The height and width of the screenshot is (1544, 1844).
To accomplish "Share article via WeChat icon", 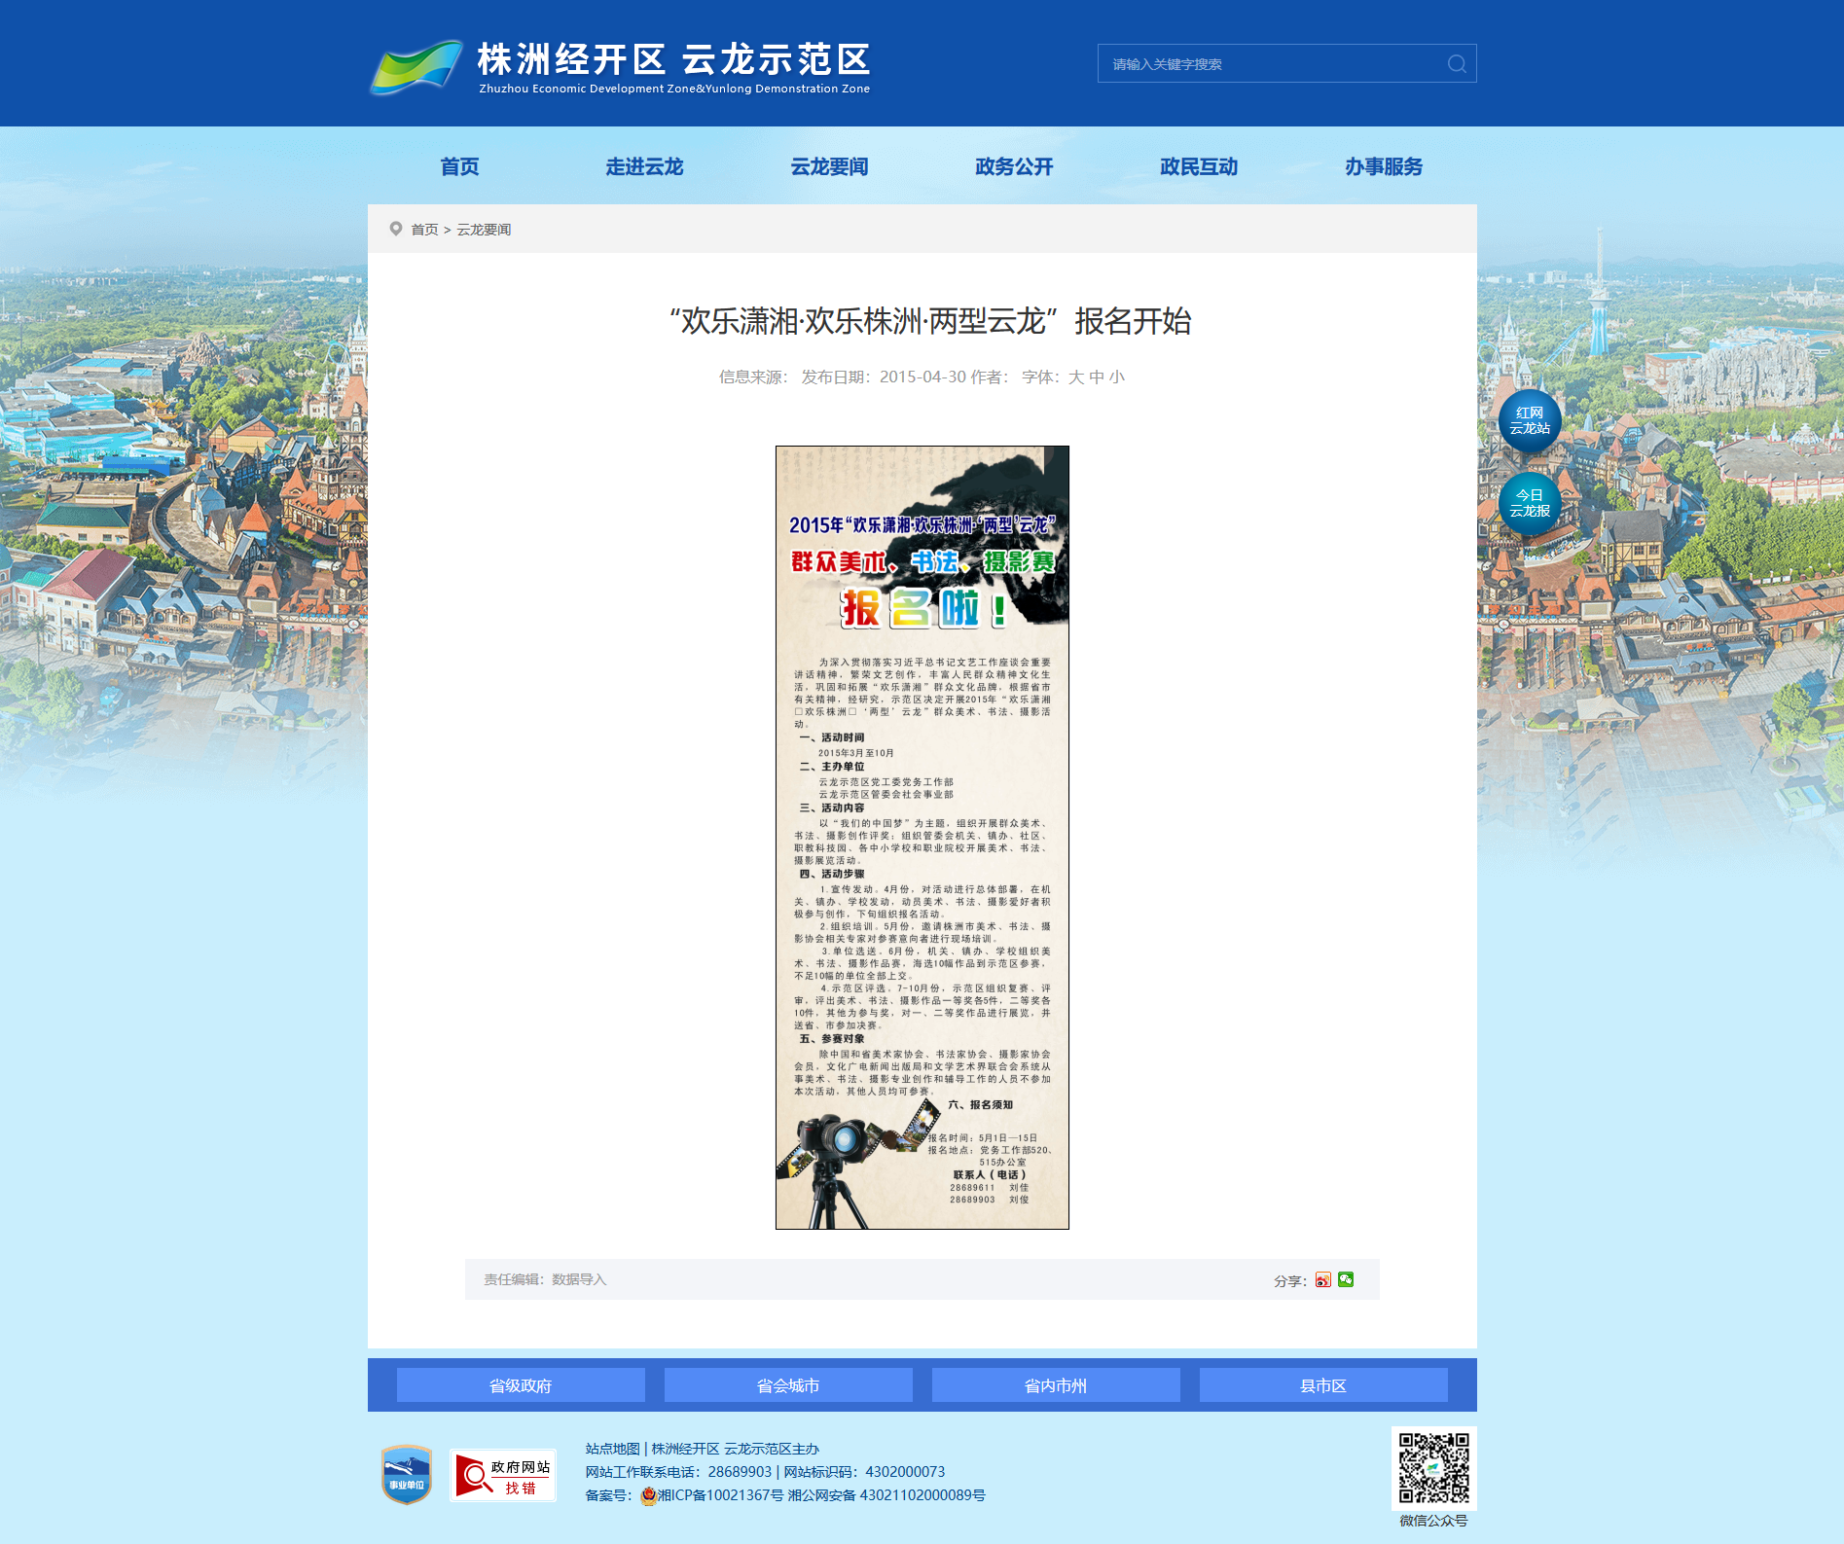I will [x=1346, y=1280].
